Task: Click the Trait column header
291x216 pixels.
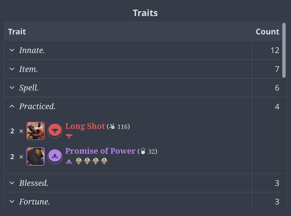Action: point(17,32)
